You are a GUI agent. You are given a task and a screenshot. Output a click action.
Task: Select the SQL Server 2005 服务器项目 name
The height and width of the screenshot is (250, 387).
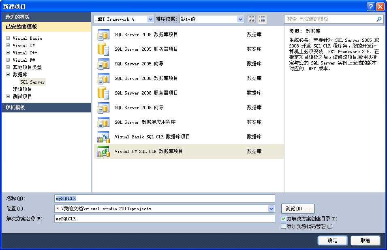(x=146, y=49)
